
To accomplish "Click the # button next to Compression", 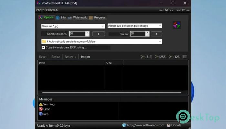I will 98,34.
